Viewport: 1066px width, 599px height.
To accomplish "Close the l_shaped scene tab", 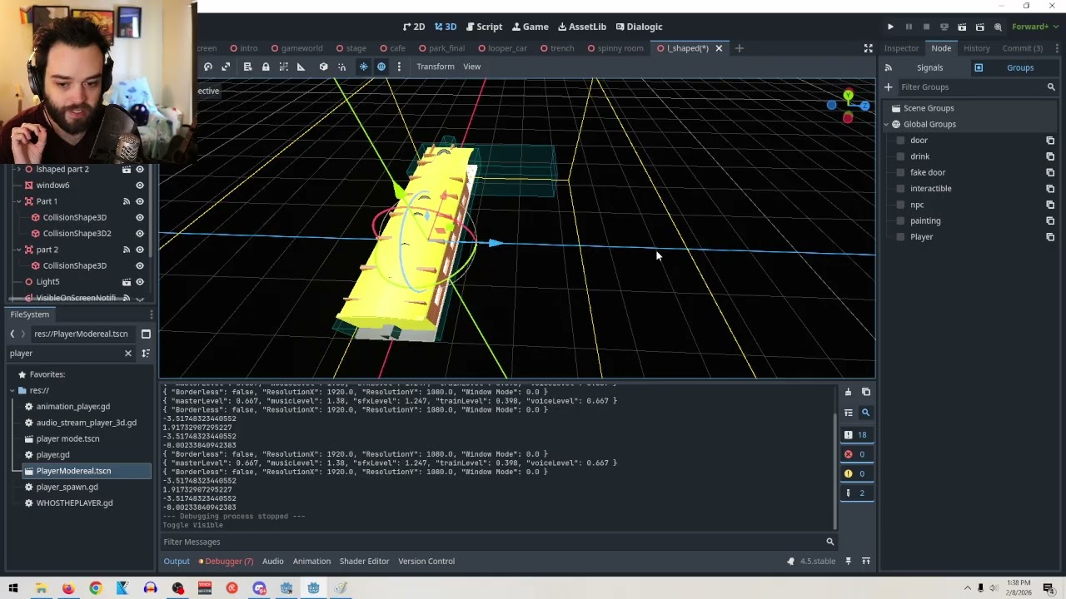I will pos(719,48).
